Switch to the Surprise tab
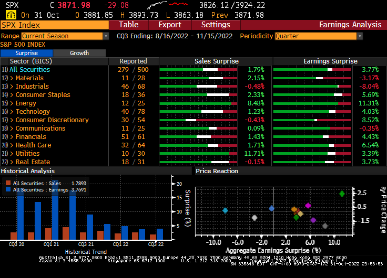This screenshot has width=387, height=278. coord(26,53)
